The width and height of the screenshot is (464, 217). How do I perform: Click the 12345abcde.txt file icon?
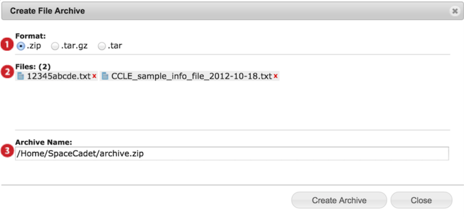(x=21, y=77)
